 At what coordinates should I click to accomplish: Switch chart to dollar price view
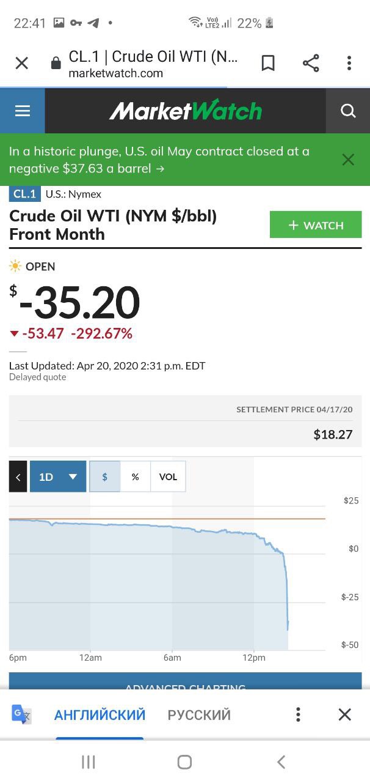105,477
